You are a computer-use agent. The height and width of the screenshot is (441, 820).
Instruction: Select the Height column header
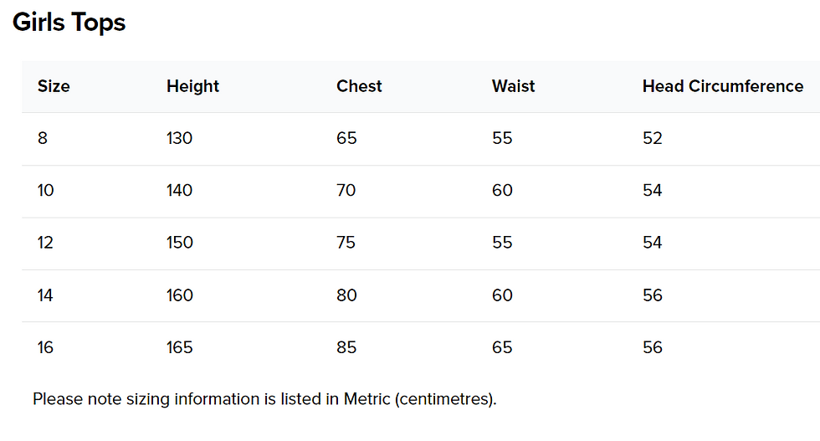coord(193,86)
